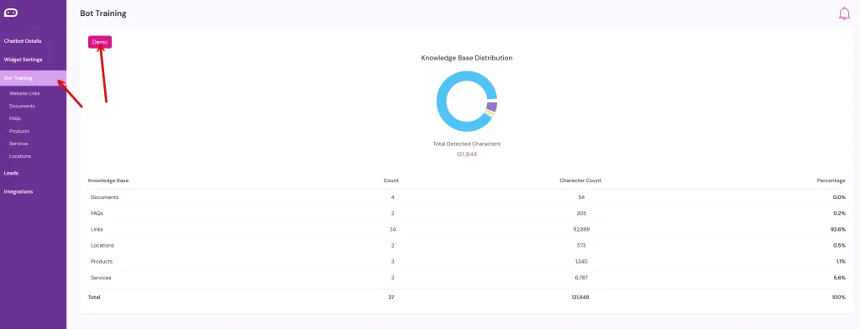Go to sidebar Products section
Screen dimensions: 860x329
[x=19, y=131]
